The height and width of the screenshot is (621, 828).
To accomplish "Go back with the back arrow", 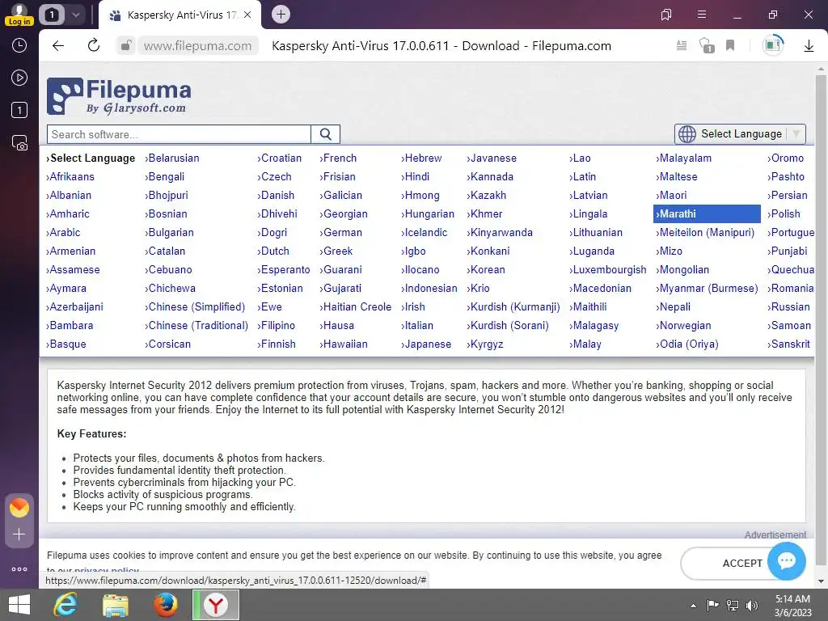I will tap(58, 45).
